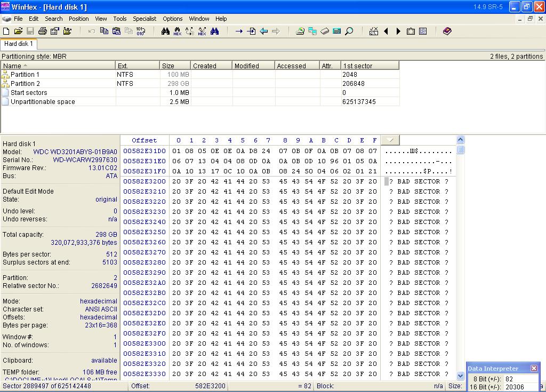Click the Print icon in toolbar
Image resolution: width=546 pixels, height=392 pixels.
[43, 31]
